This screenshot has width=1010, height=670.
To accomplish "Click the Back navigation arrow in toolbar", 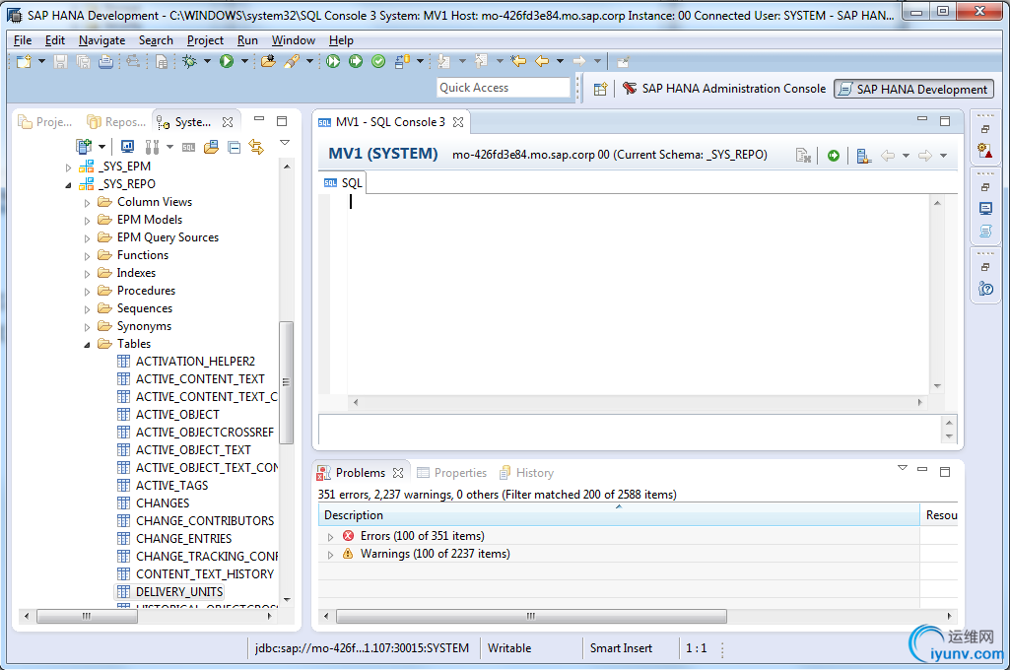I will click(542, 61).
